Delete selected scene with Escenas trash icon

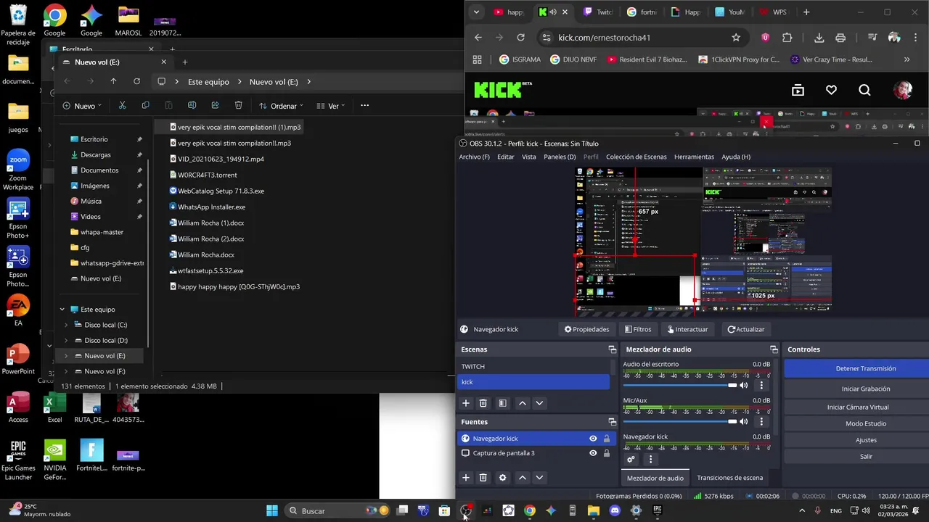(483, 403)
